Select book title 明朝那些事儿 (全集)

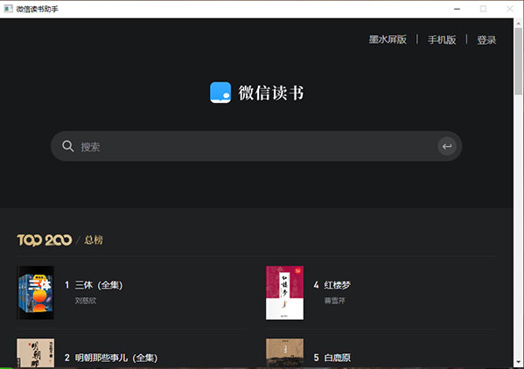tap(116, 358)
